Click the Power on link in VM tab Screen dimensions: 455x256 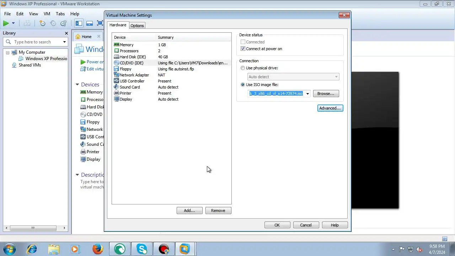point(92,62)
